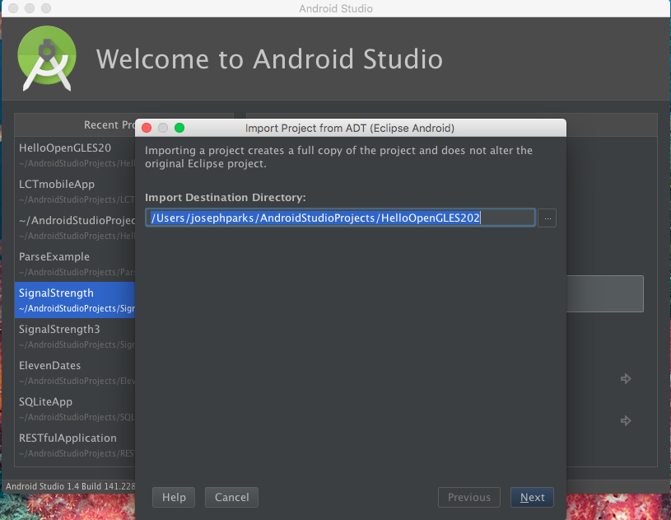Image resolution: width=671 pixels, height=520 pixels.
Task: Click the green zoom button of import dialog
Action: pos(179,128)
